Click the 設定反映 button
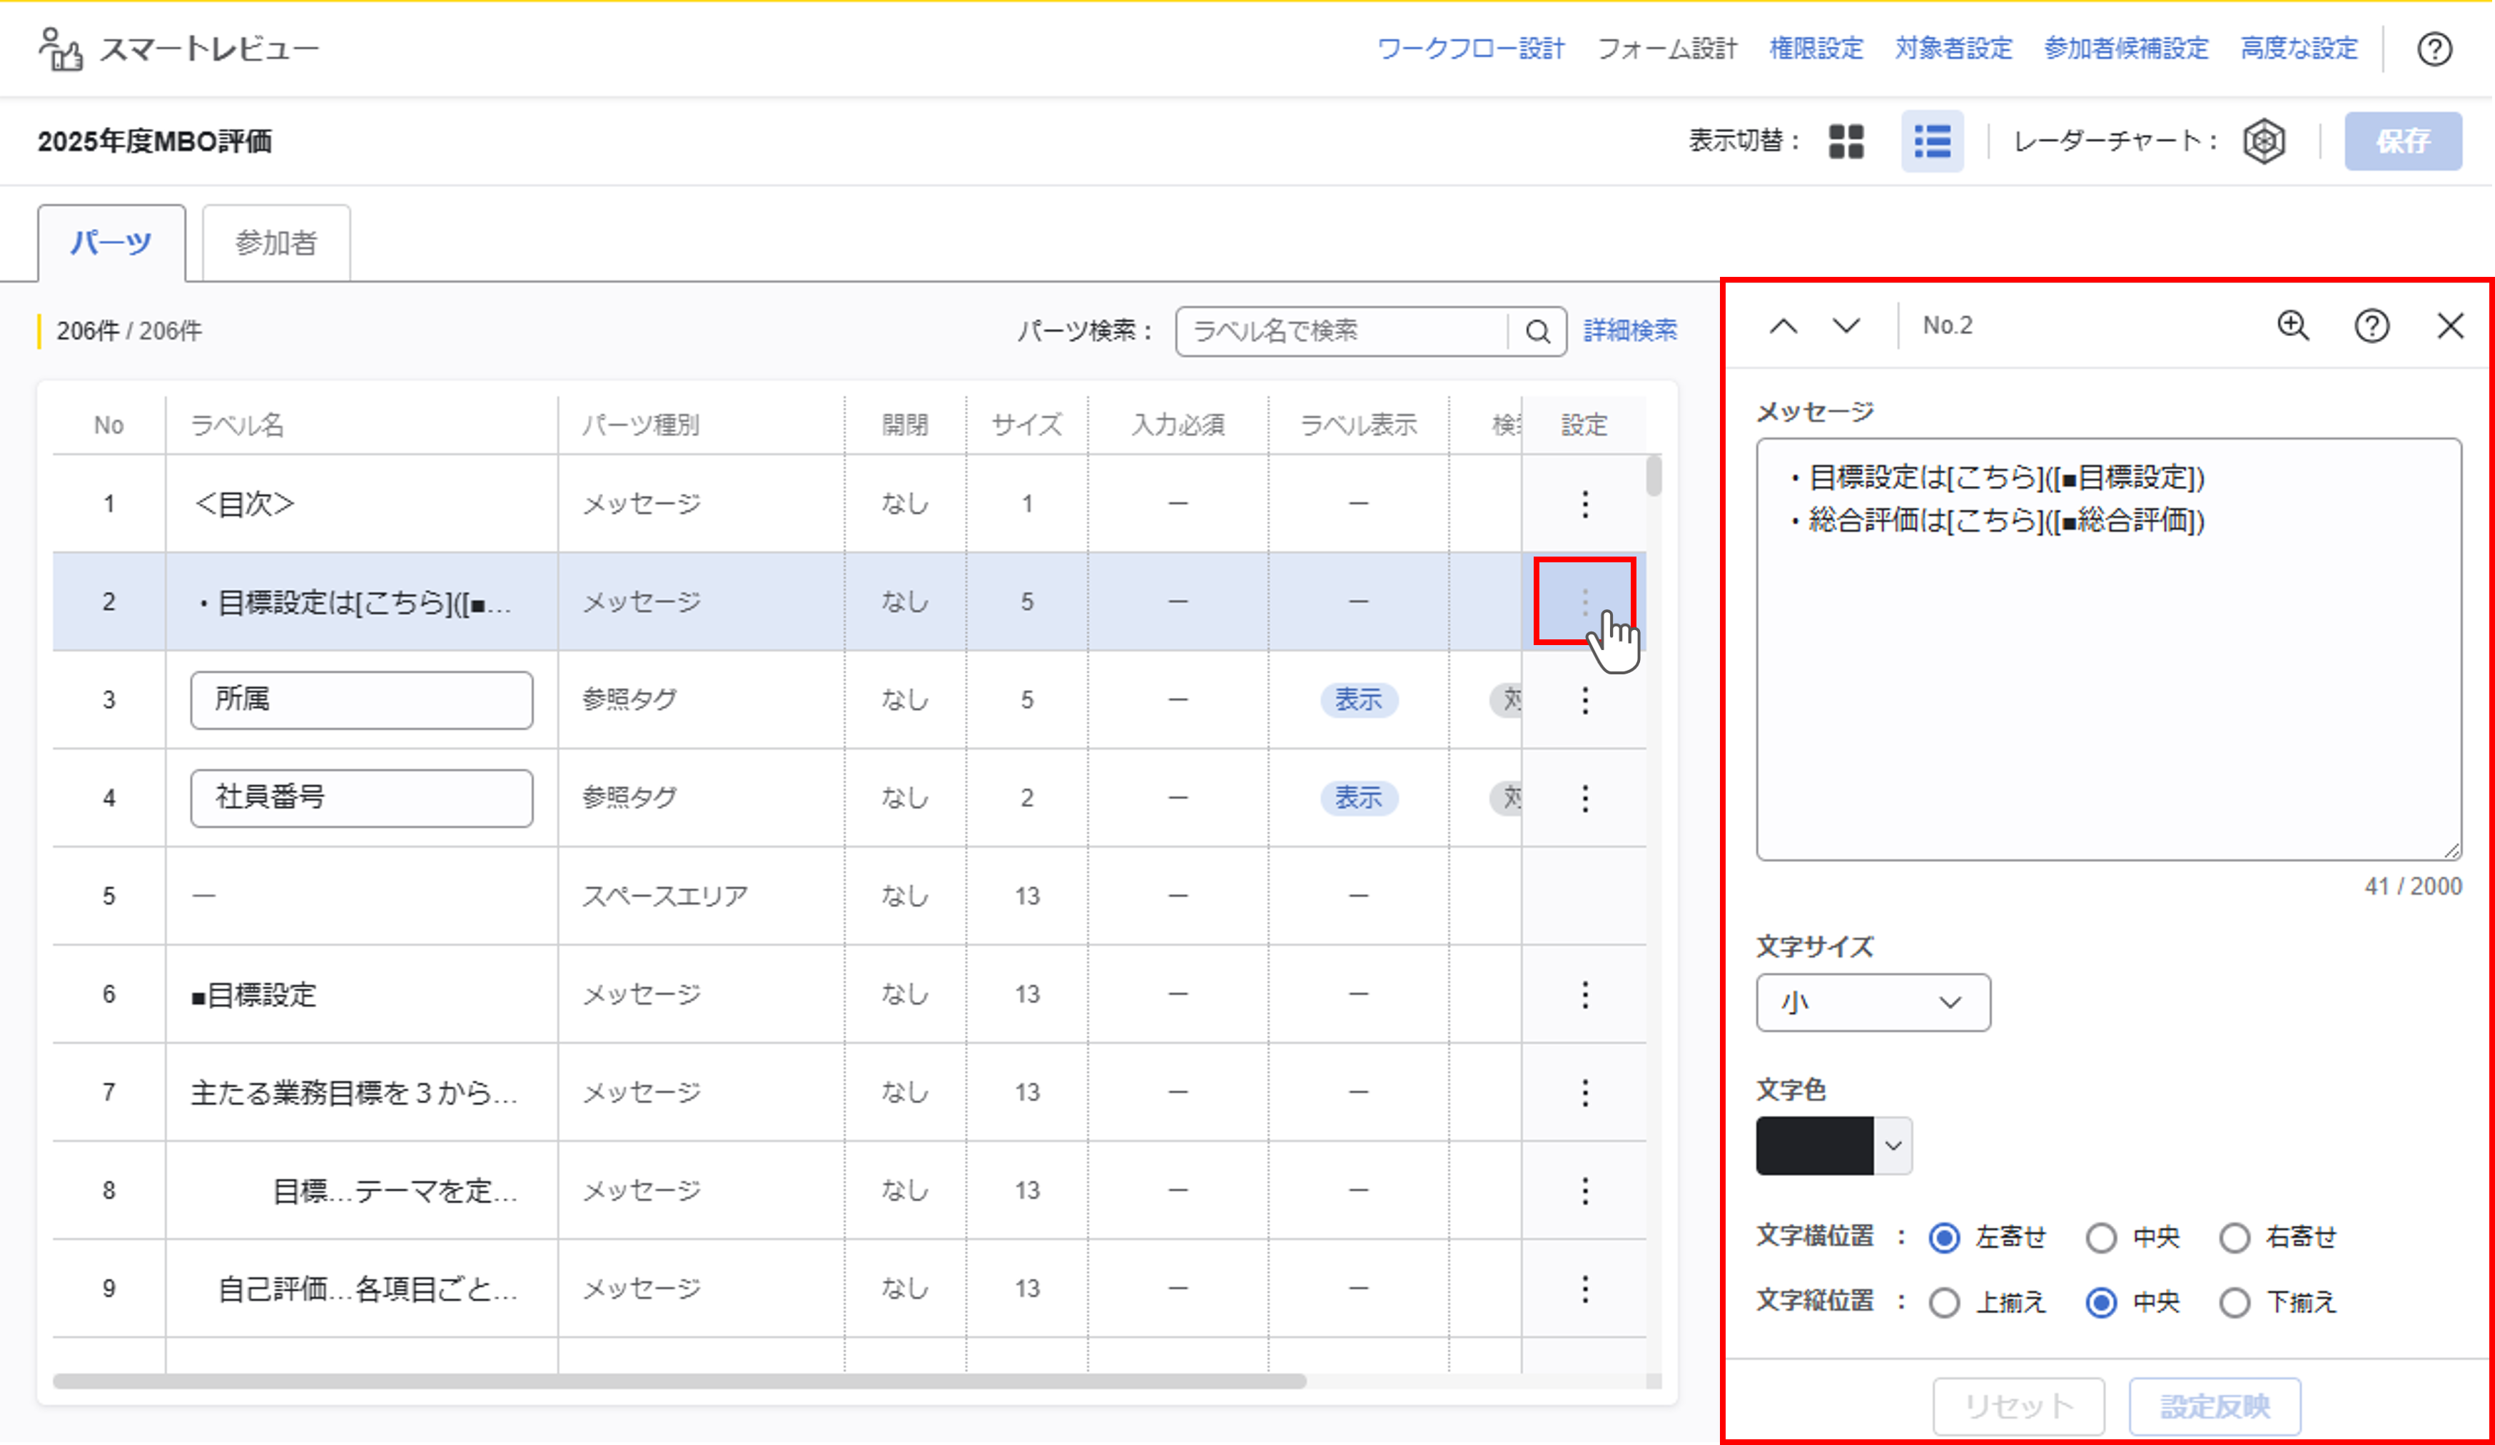Image resolution: width=2495 pixels, height=1445 pixels. pos(2215,1406)
